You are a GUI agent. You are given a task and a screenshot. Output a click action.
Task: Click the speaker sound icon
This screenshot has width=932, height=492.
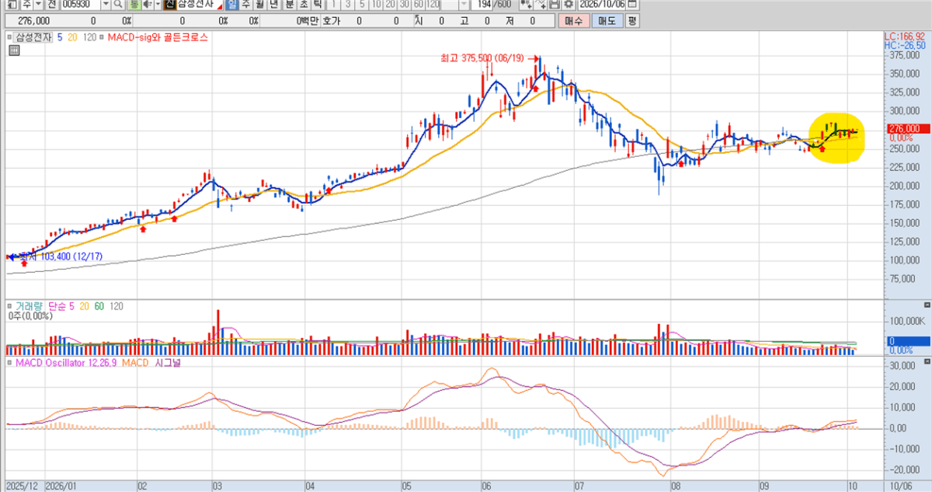click(147, 5)
